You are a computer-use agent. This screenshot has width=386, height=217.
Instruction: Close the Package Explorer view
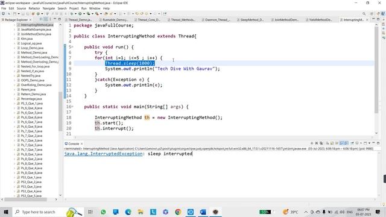tap(31, 20)
